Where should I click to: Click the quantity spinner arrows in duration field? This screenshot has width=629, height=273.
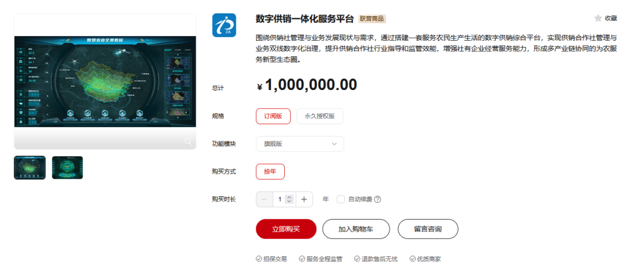pos(289,199)
